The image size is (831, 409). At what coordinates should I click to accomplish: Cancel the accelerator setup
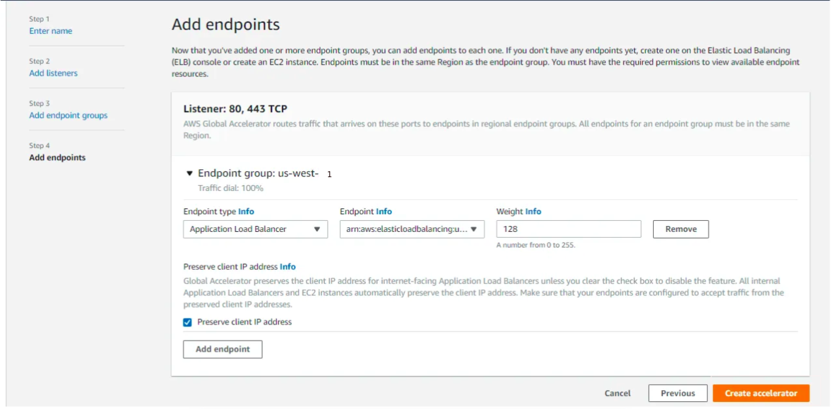617,393
